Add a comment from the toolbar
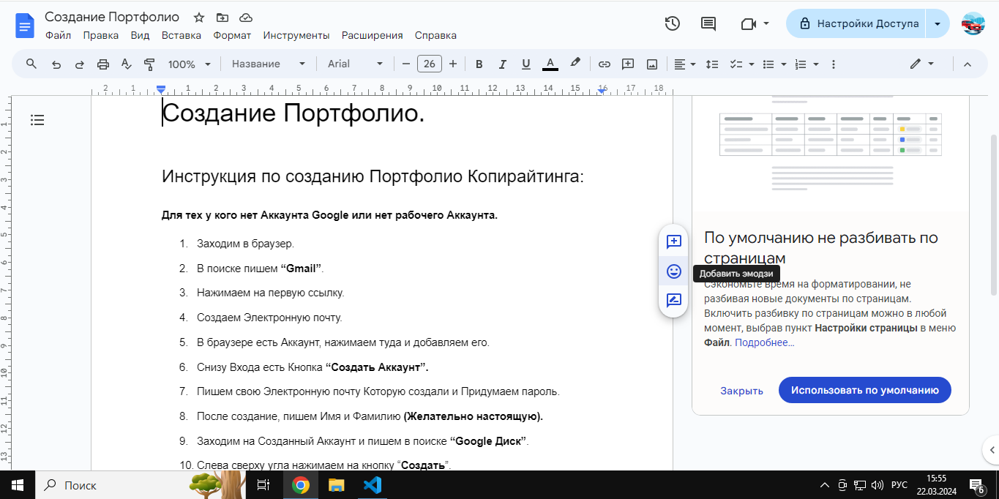The image size is (999, 499). 628,64
